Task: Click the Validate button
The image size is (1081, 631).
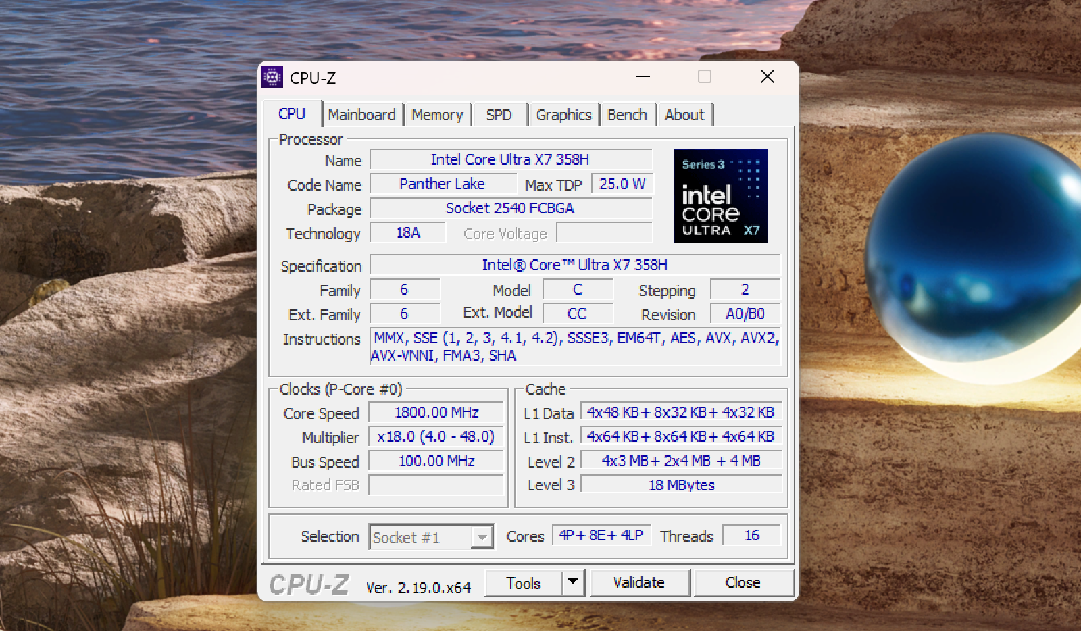Action: coord(639,582)
